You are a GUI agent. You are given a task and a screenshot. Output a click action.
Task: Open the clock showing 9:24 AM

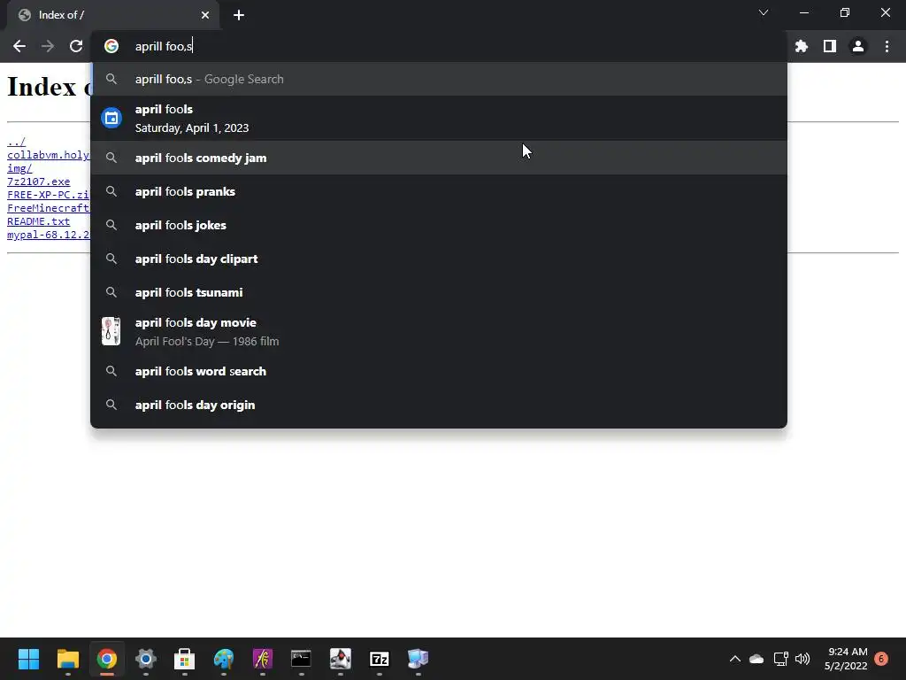(x=846, y=659)
